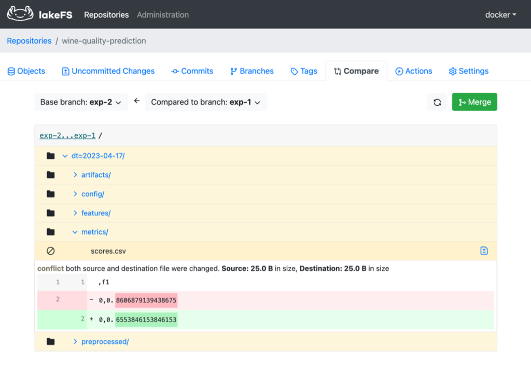Expand the config/ chevron
This screenshot has height=386, width=531.
75,194
